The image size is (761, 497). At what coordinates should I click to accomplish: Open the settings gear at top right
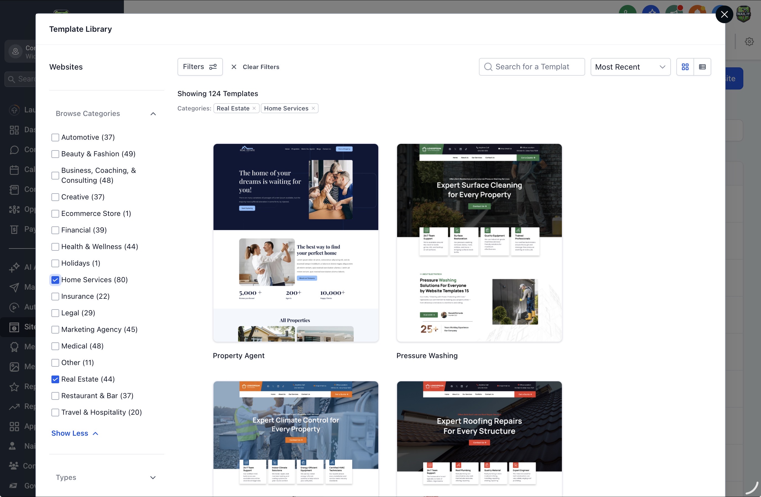(749, 41)
